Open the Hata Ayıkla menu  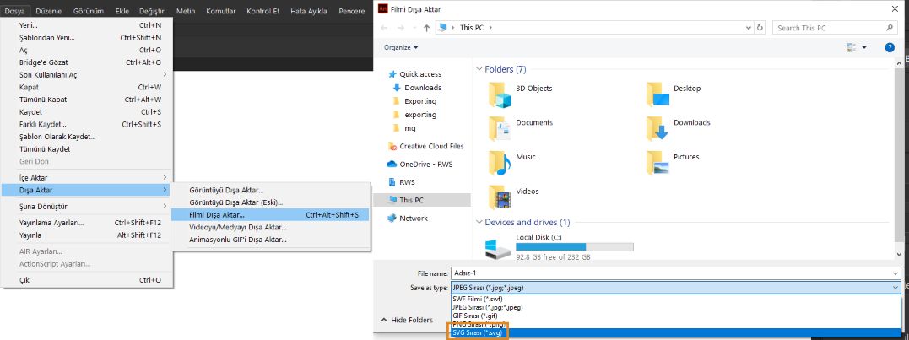[x=308, y=11]
